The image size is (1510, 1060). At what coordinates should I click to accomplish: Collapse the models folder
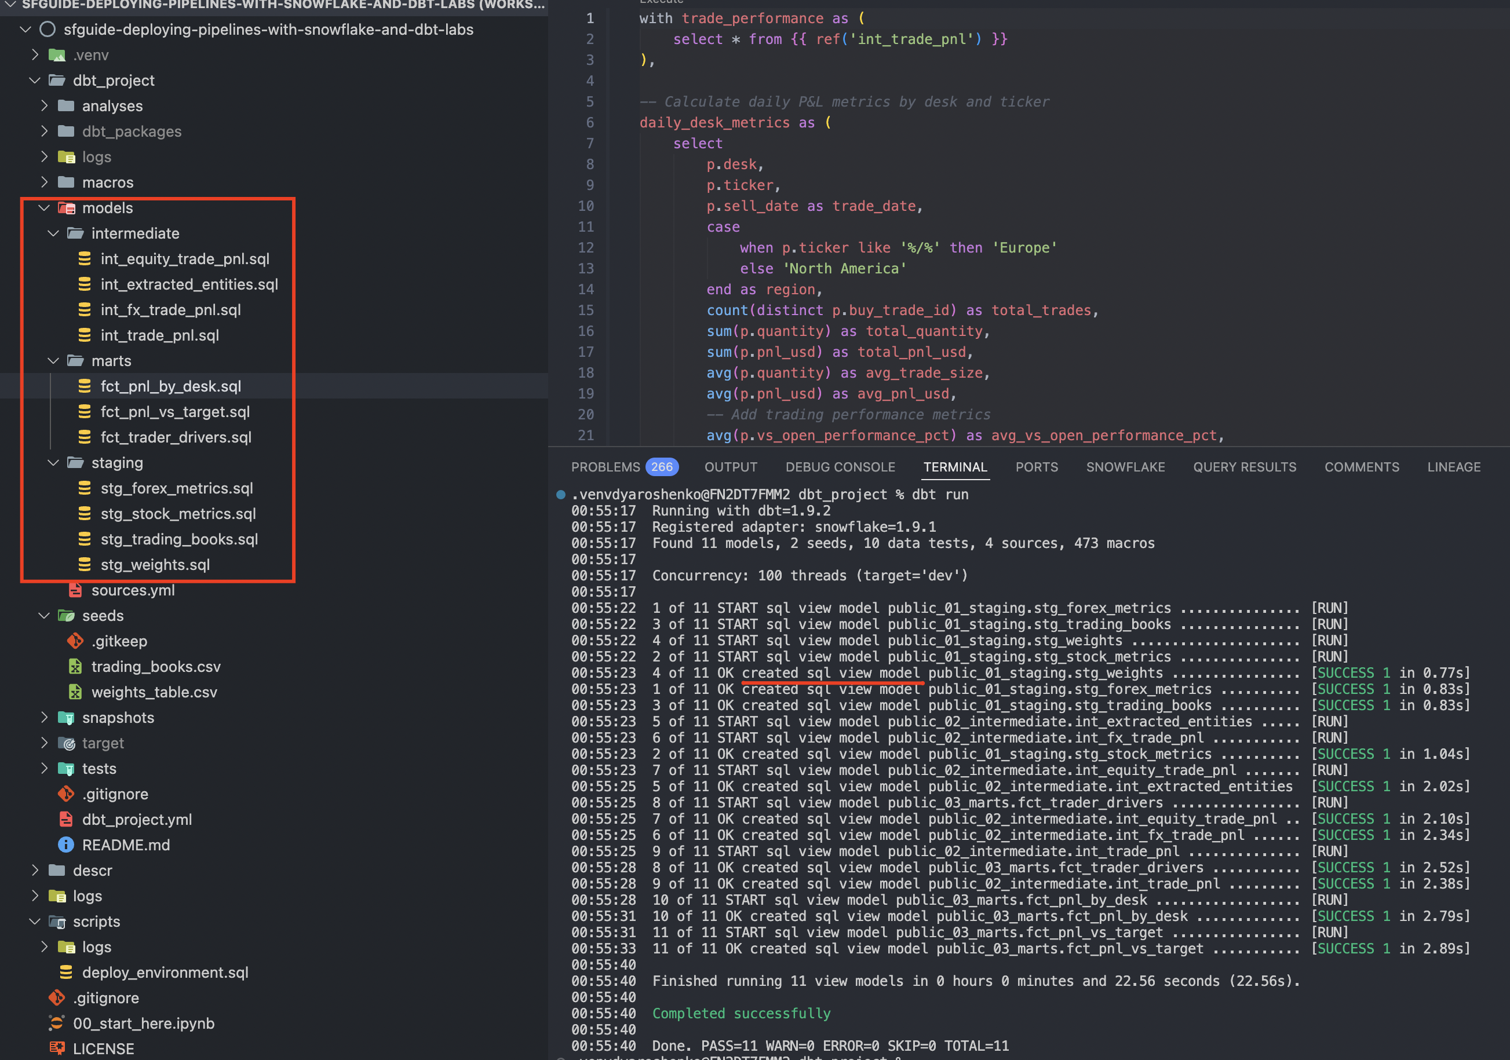tap(44, 208)
